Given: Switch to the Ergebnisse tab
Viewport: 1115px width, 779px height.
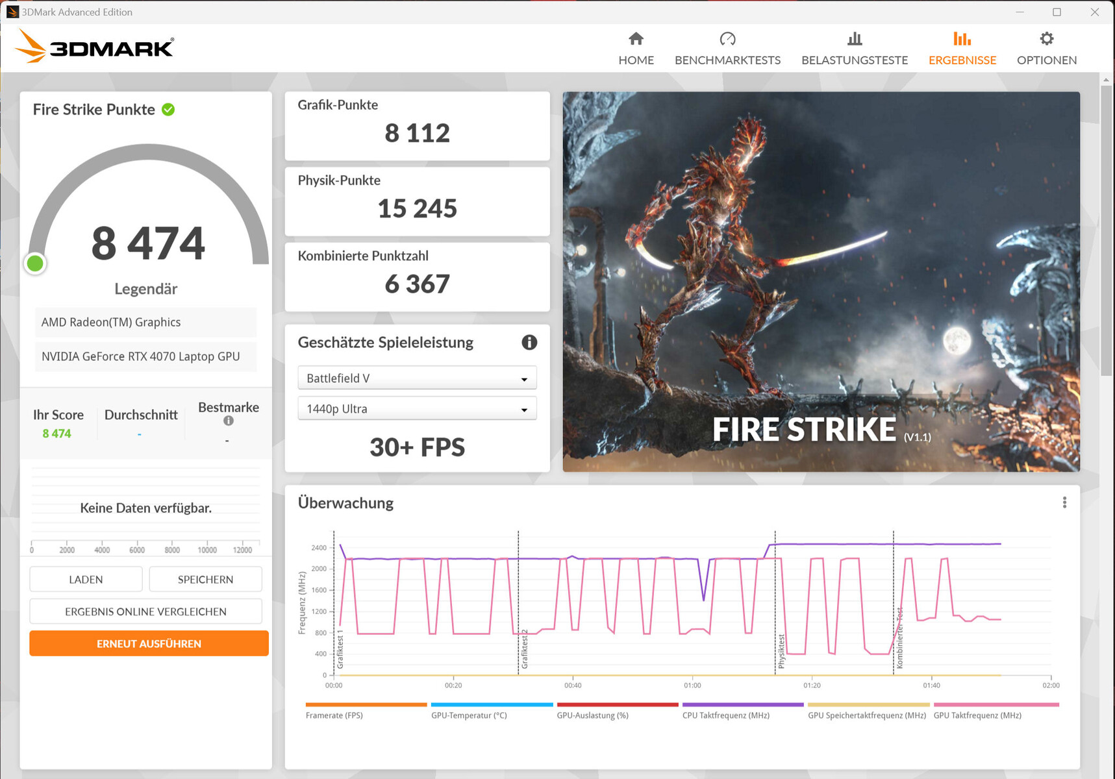Looking at the screenshot, I should click(962, 49).
